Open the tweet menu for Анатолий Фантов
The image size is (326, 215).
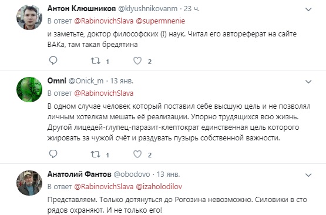pyautogui.click(x=308, y=175)
